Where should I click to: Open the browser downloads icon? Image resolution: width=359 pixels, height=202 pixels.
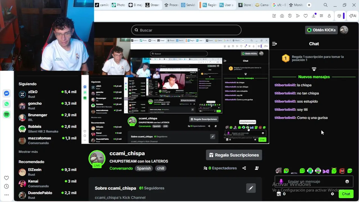click(313, 16)
